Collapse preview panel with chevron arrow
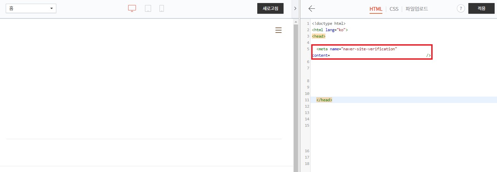 pos(295,9)
